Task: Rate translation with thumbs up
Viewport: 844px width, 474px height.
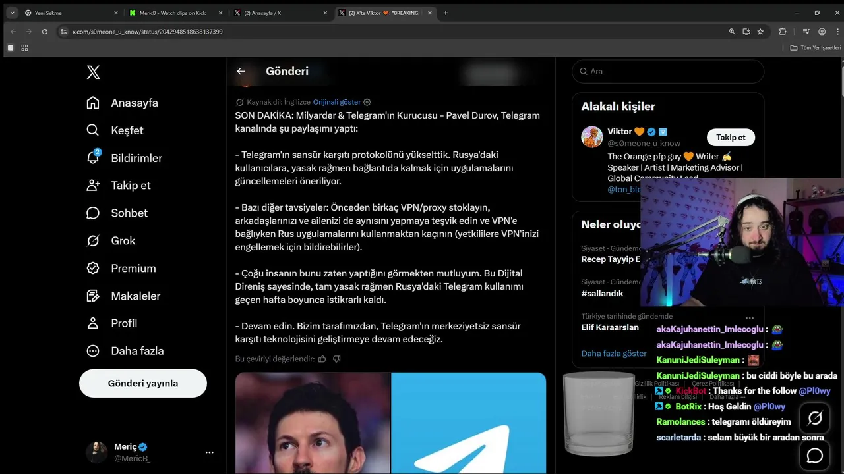Action: tap(322, 359)
